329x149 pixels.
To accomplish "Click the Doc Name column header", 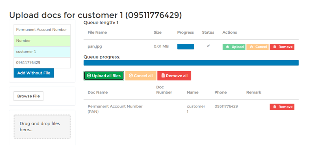I will pos(98,92).
